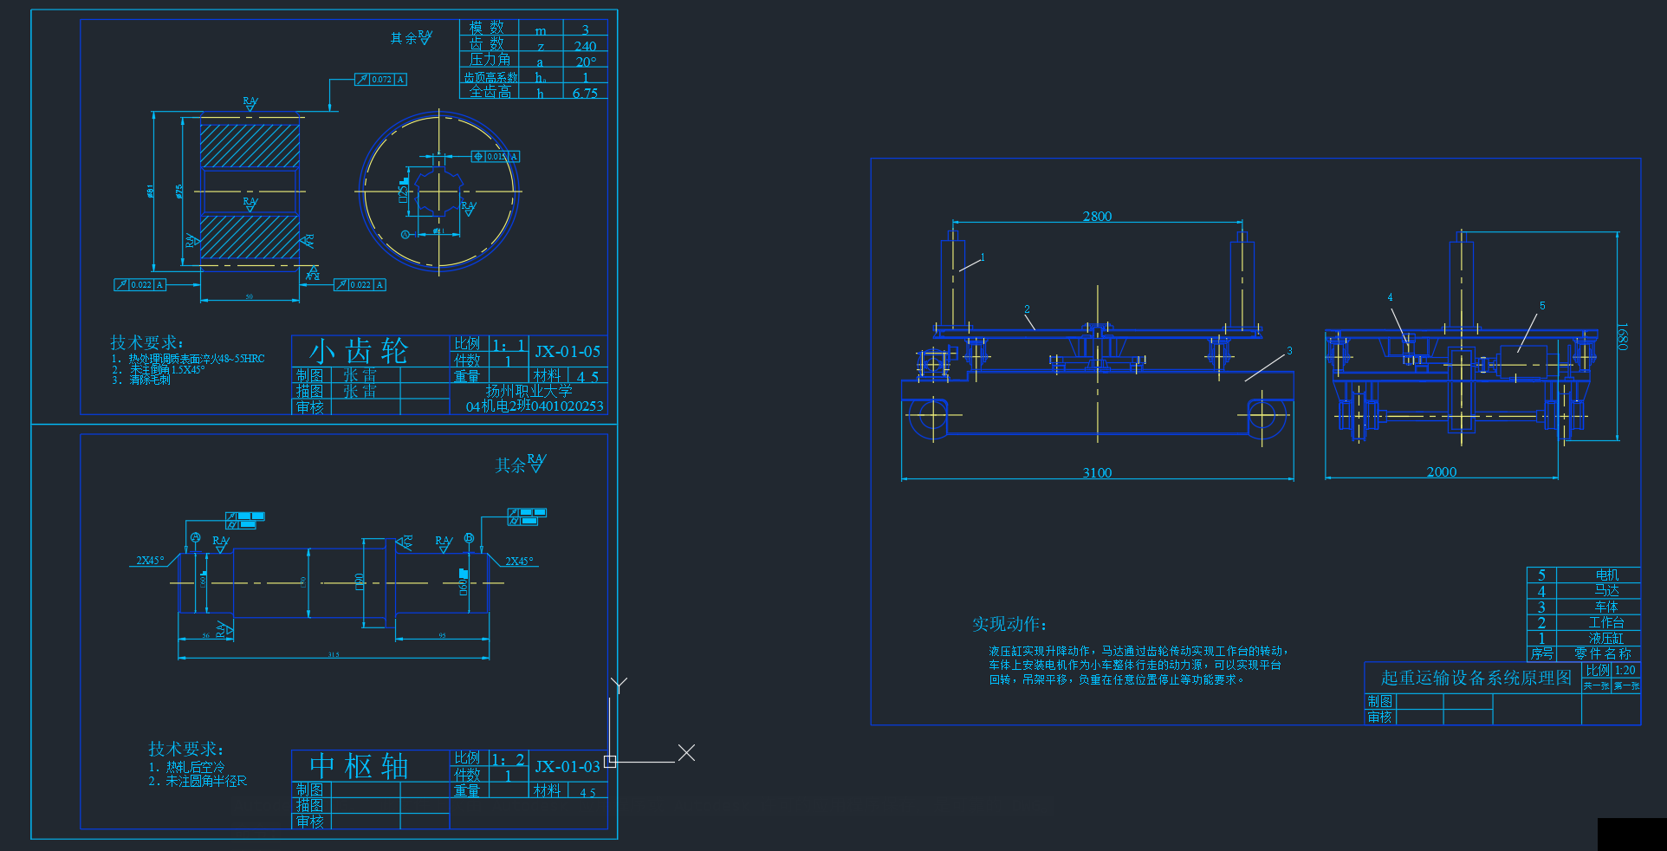Viewport: 1667px width, 851px height.
Task: Click the 2800 dimension text
Action: [1097, 216]
